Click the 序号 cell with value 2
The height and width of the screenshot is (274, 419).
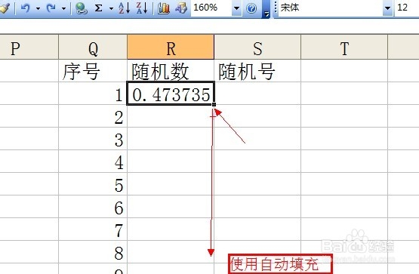93,116
